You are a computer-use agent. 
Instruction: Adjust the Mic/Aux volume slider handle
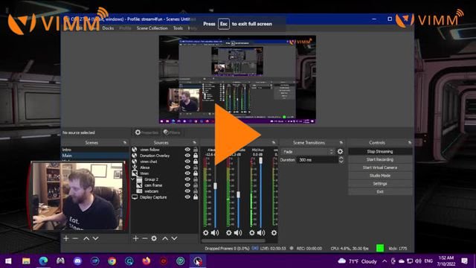260,161
